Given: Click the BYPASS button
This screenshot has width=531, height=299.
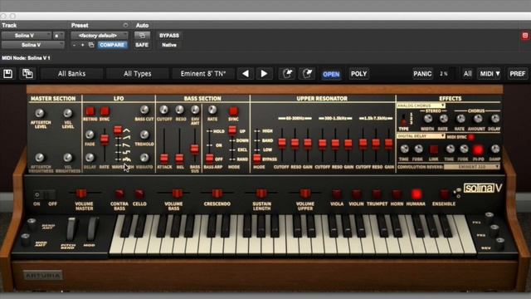Looking at the screenshot, I should (x=169, y=35).
